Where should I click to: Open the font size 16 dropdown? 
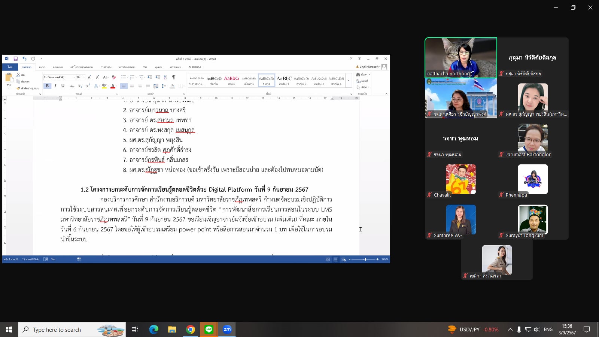[84, 77]
